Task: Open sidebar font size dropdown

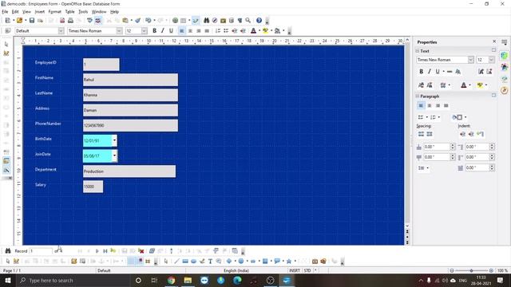Action: click(x=491, y=60)
